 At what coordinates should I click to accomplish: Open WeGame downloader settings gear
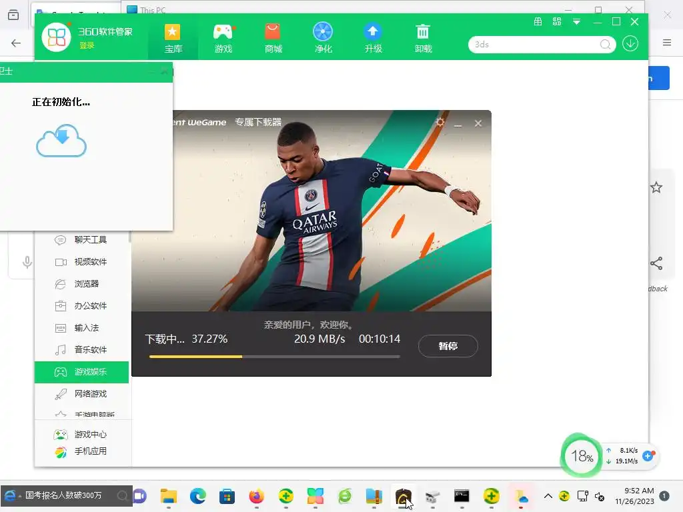click(440, 123)
